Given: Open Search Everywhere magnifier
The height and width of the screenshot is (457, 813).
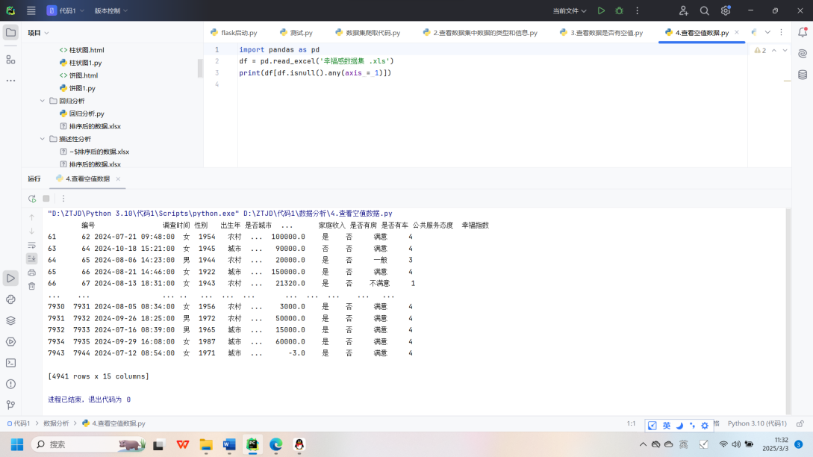Looking at the screenshot, I should tap(704, 10).
